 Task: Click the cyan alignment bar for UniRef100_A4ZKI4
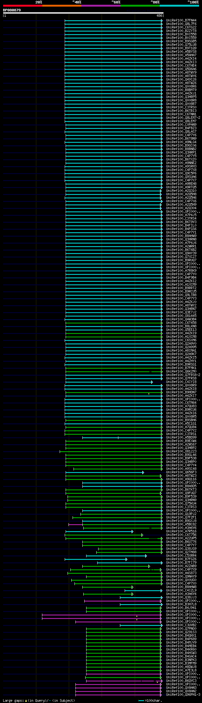(x=114, y=59)
